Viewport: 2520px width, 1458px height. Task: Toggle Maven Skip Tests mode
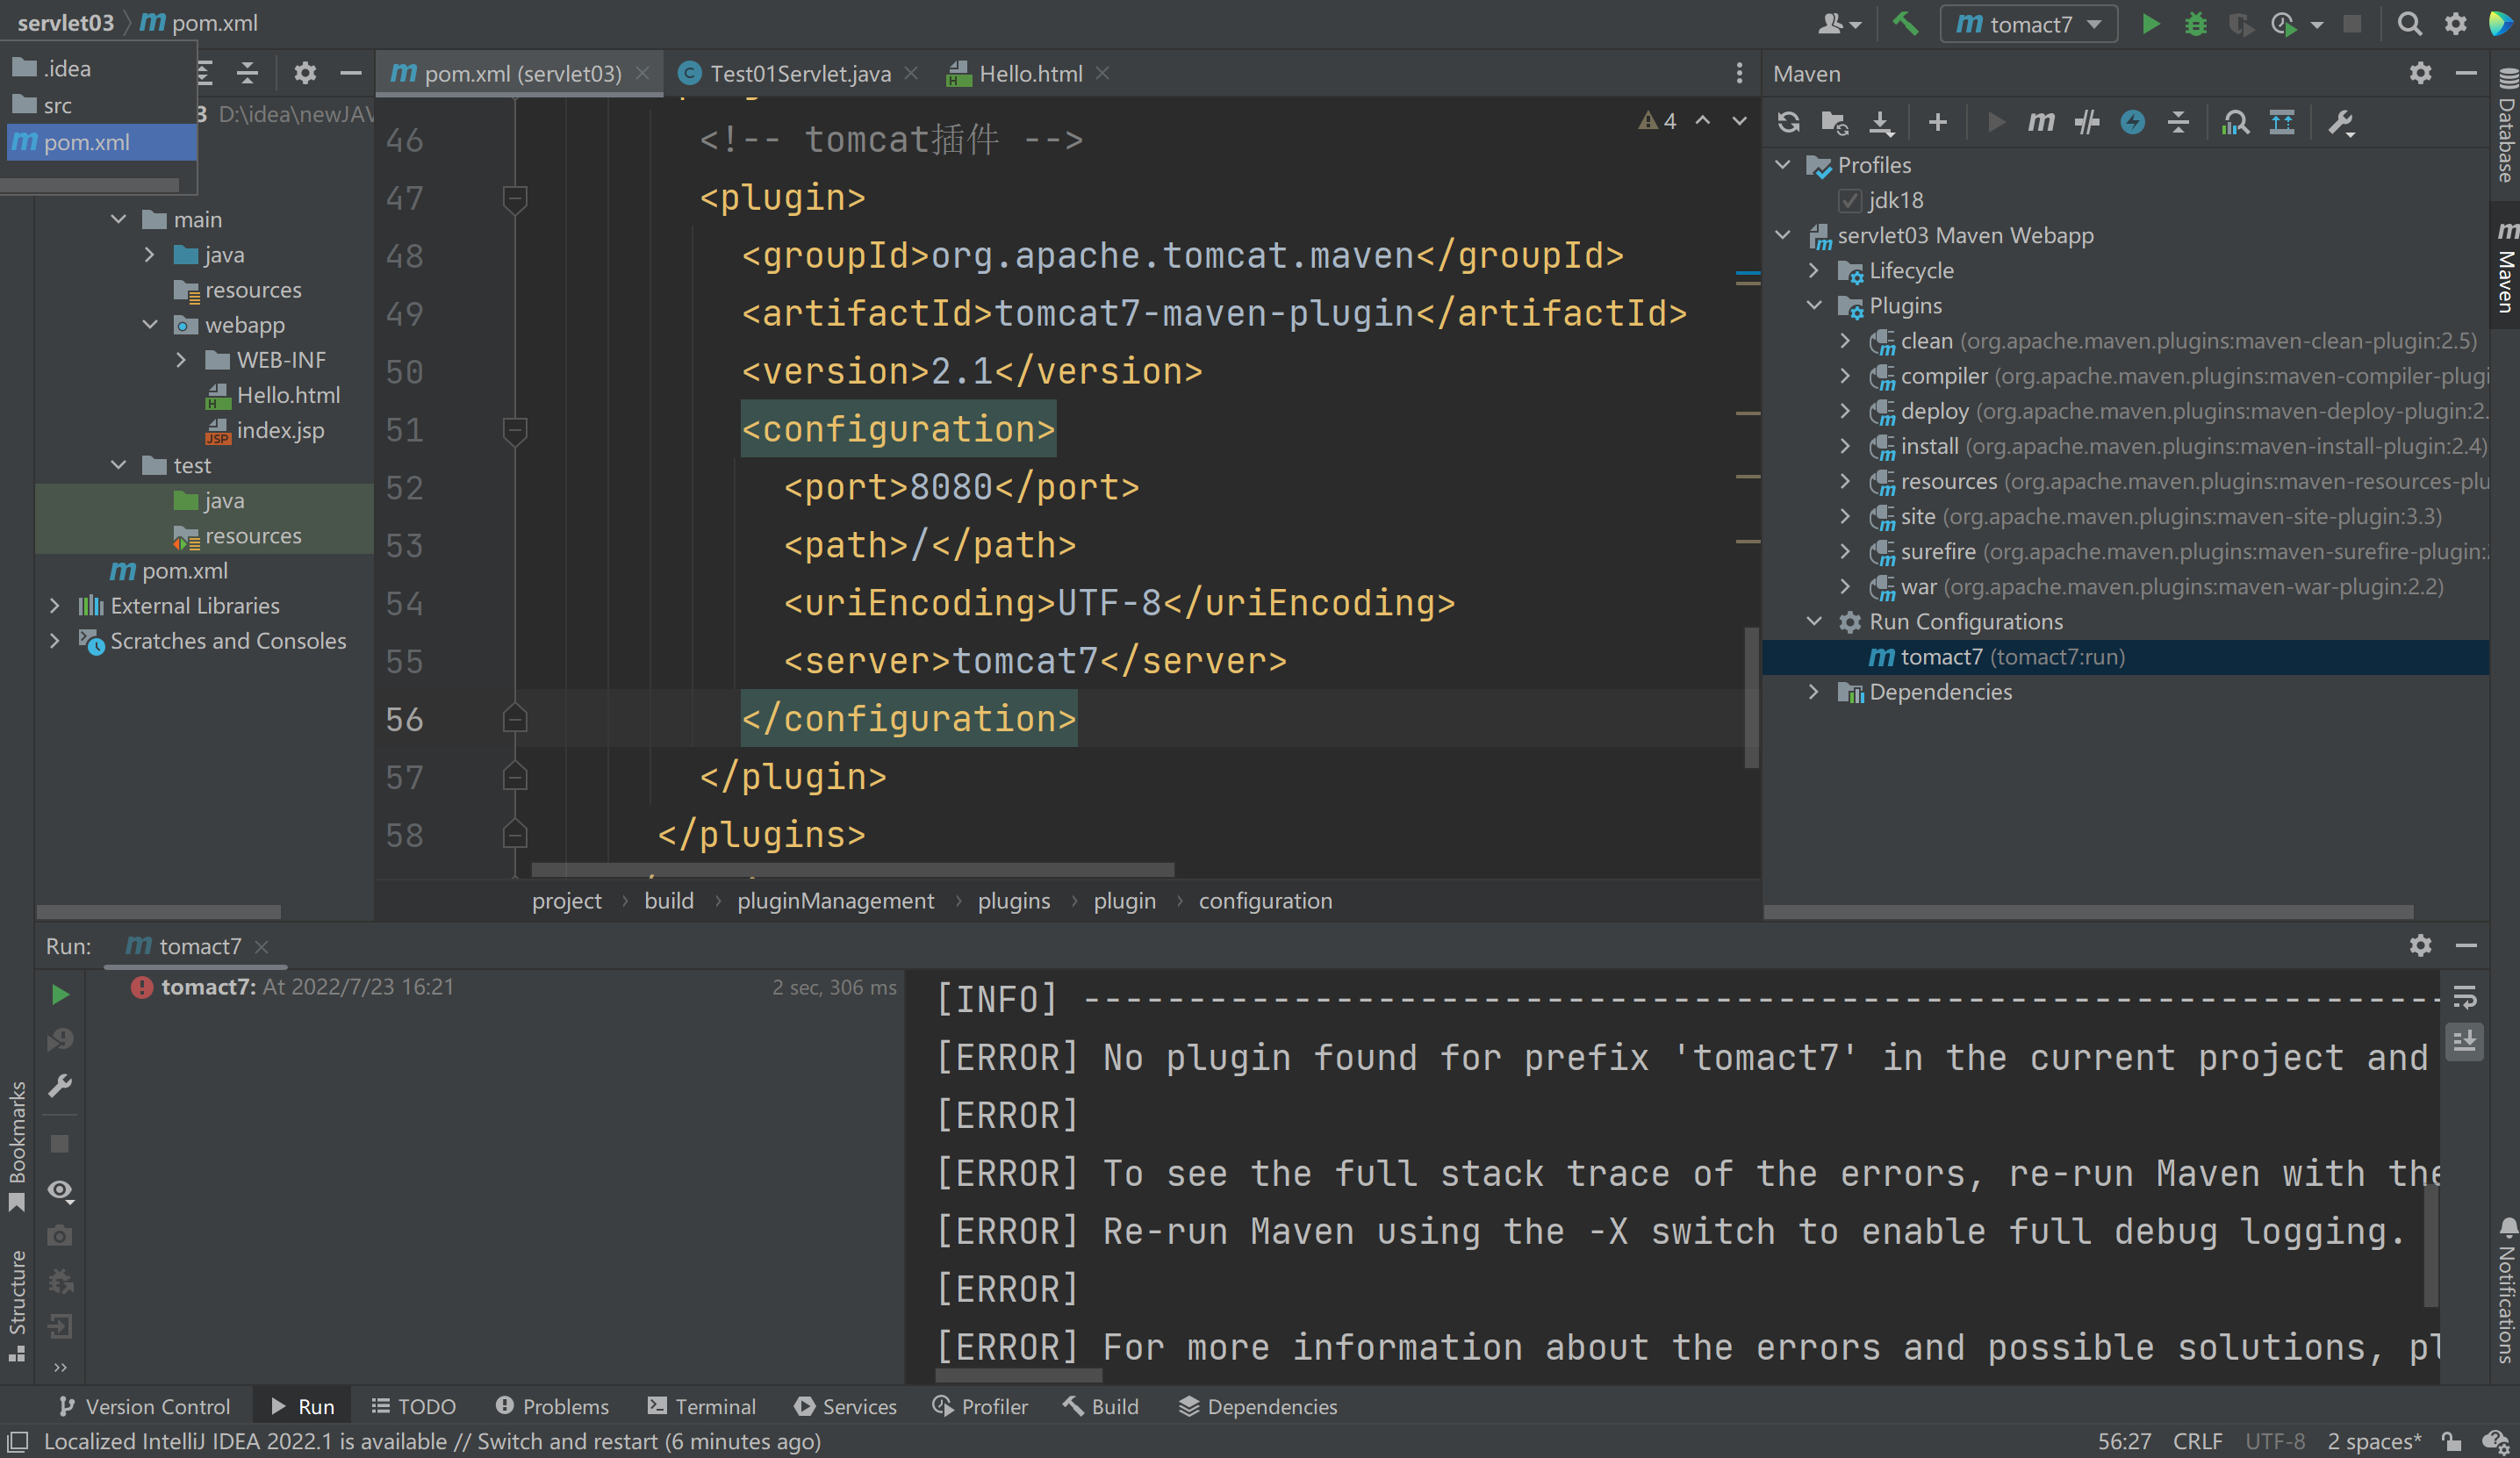click(2086, 123)
